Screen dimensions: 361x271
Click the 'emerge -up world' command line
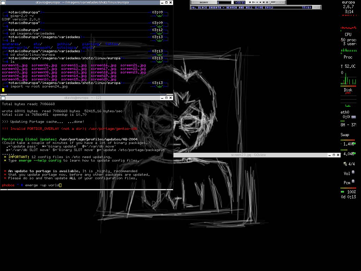(42, 185)
